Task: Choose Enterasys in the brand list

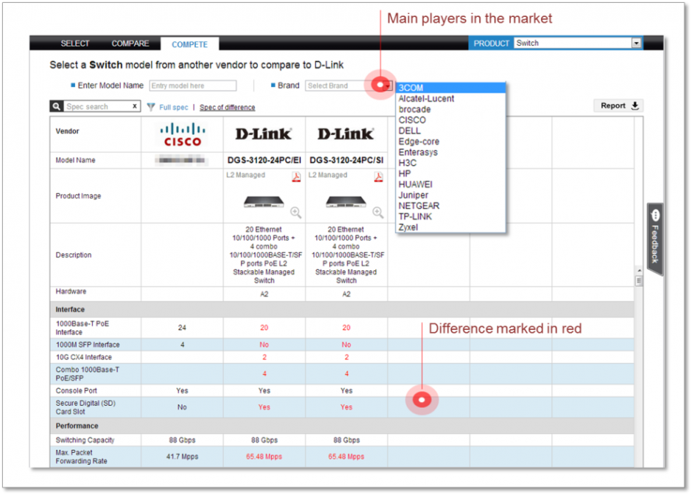Action: point(451,152)
